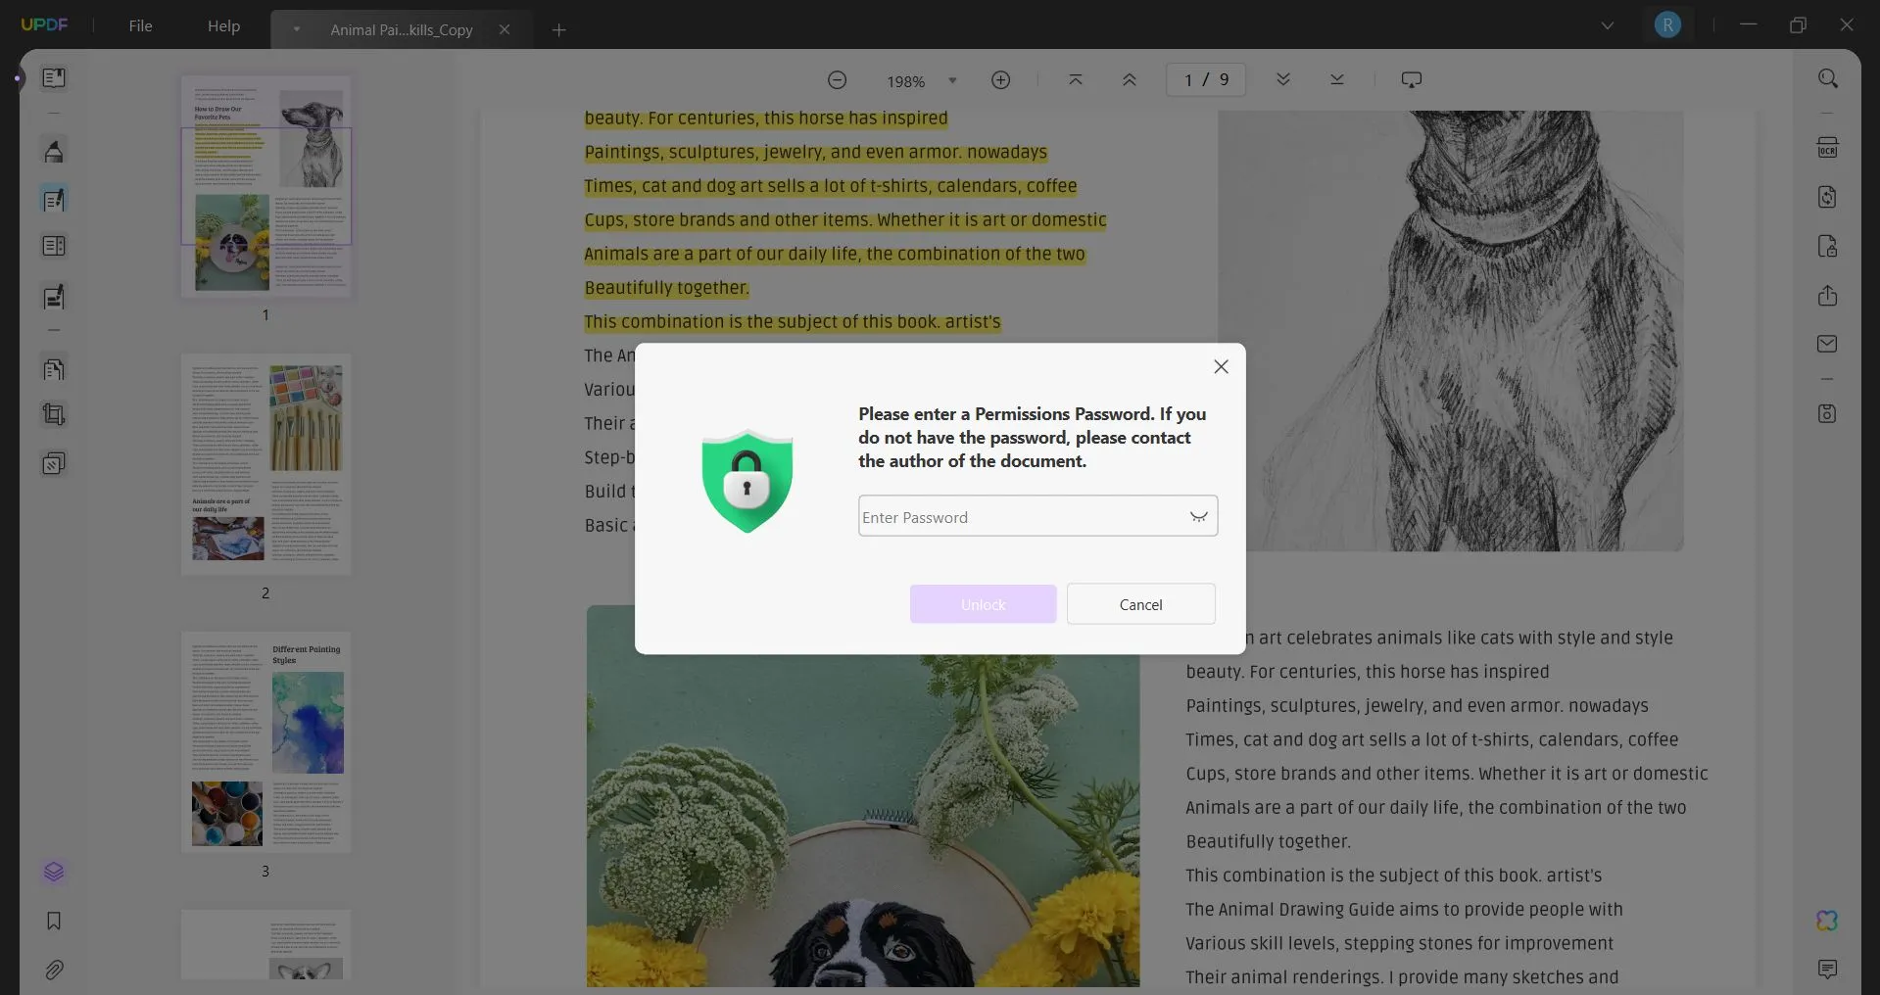The image size is (1880, 995).
Task: Select page 2 thumbnail
Action: click(x=265, y=464)
